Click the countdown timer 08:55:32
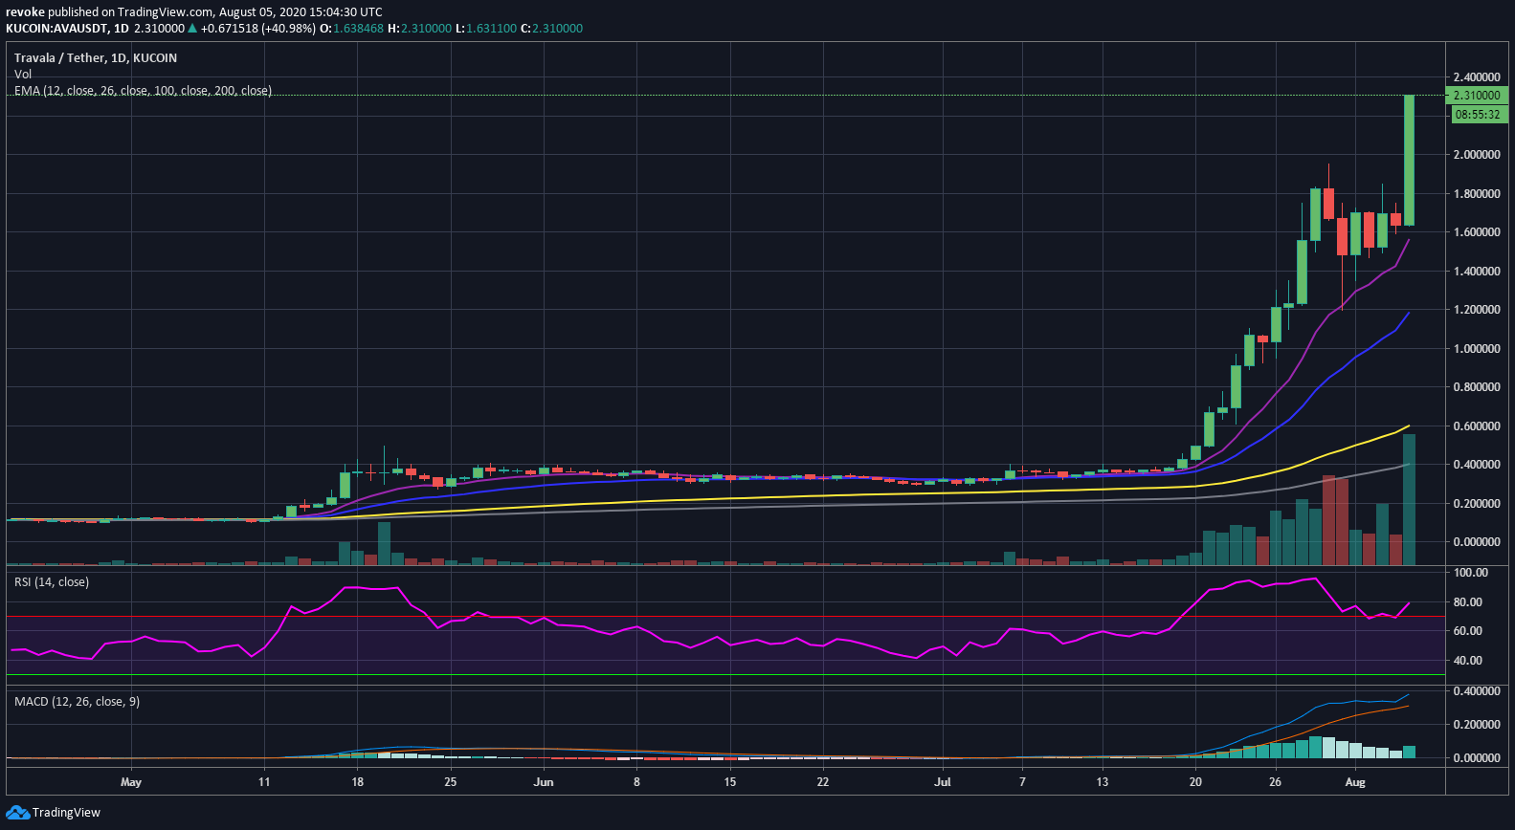 [x=1479, y=115]
